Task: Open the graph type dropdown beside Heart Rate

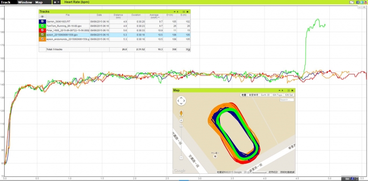Action: coord(56,2)
